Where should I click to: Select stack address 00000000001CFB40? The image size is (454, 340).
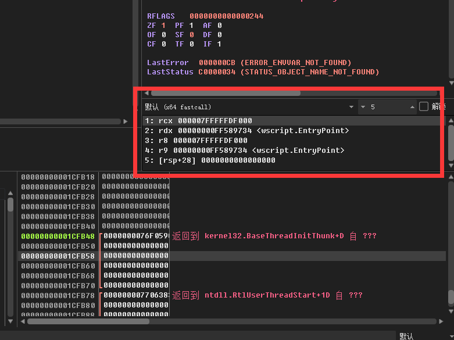pos(58,226)
